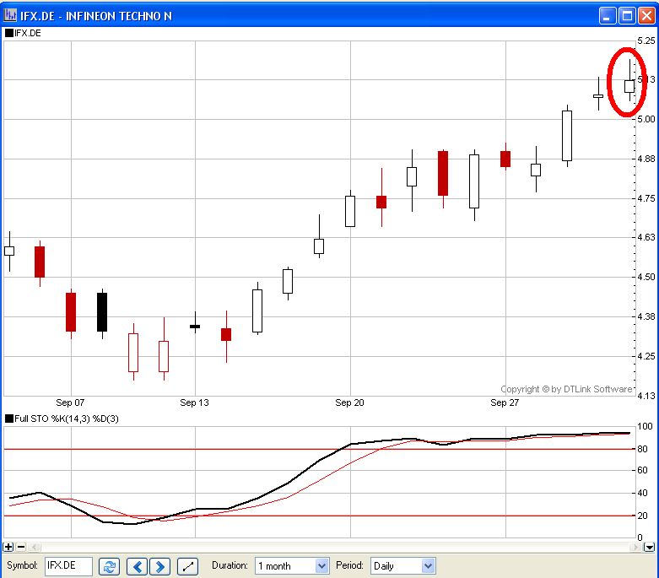659x578 pixels.
Task: Click the 100 stochastic axis label
Action: coord(645,426)
